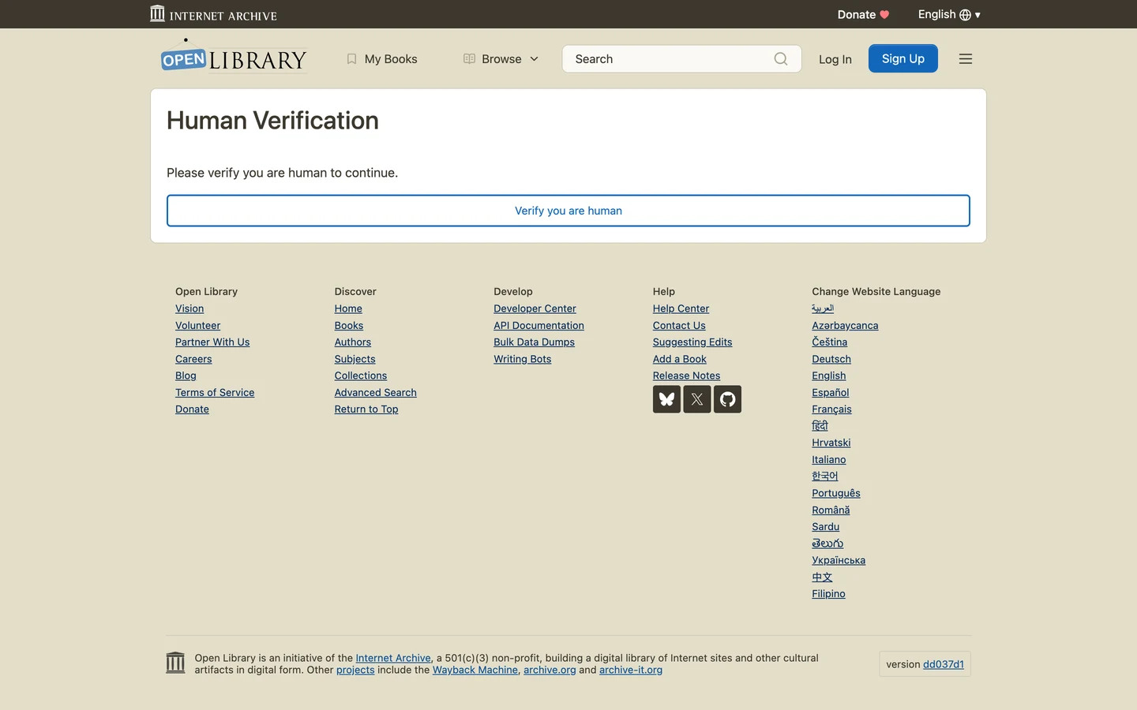Open Partner With Us link
This screenshot has width=1137, height=710.
pos(212,342)
